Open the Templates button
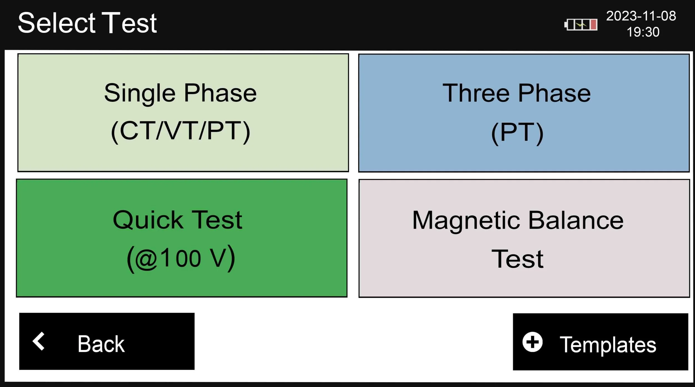Screen dimensions: 695x387 (600, 342)
